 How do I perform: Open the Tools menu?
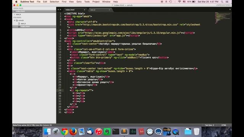point(87,2)
